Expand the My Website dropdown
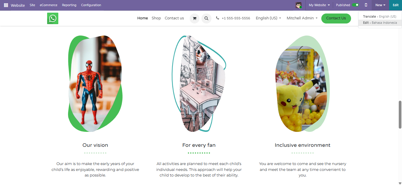The image size is (402, 185). (x=319, y=5)
